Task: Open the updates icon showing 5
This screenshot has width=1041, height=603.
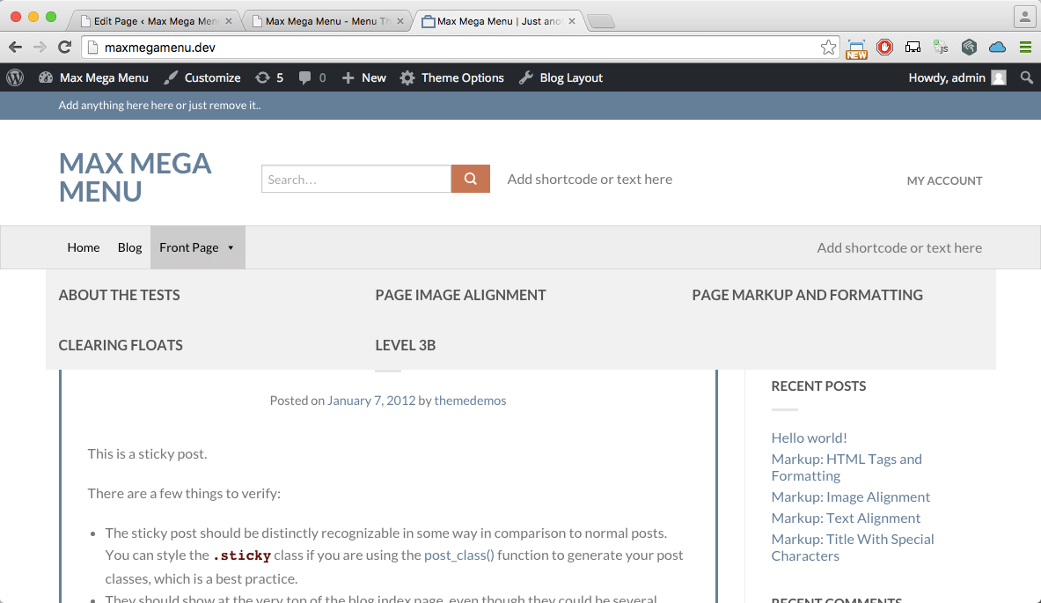Action: (269, 77)
